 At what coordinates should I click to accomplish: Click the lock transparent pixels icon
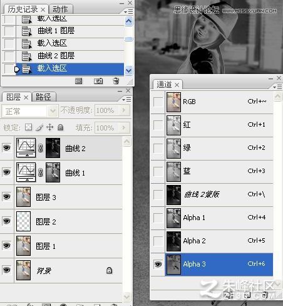point(28,127)
